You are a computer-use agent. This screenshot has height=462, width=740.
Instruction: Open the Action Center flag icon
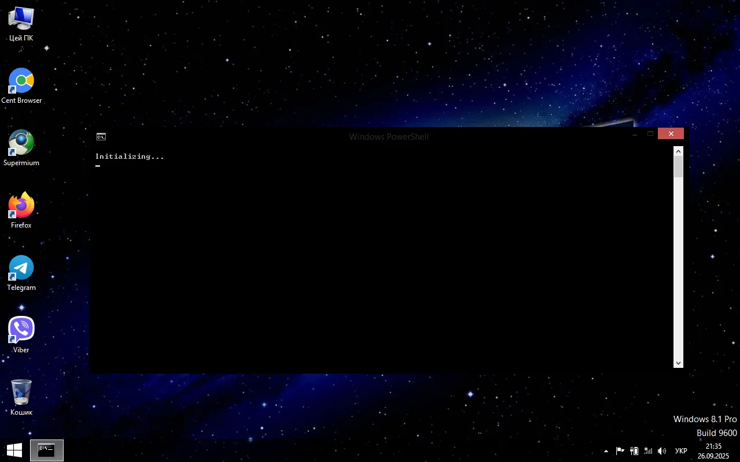click(x=620, y=451)
